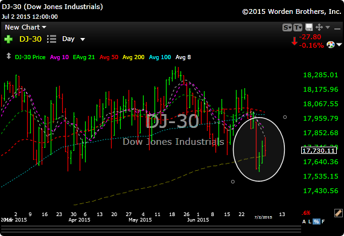Select the Avg 100 indicator label
The image size is (344, 236).
click(x=160, y=57)
